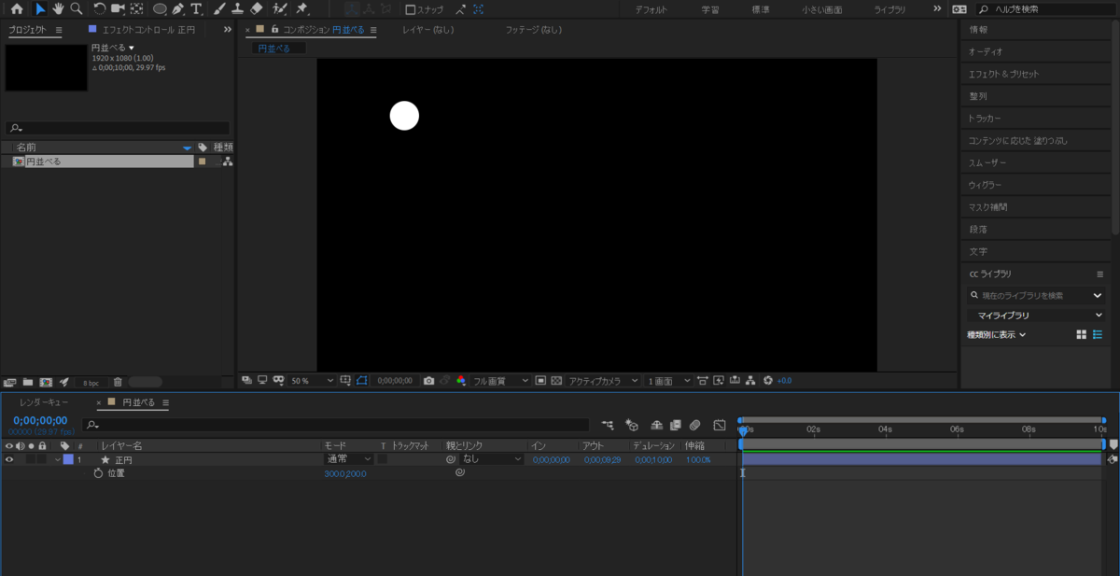
Task: Toggle the motion blur switch in timeline
Action: pyautogui.click(x=694, y=425)
